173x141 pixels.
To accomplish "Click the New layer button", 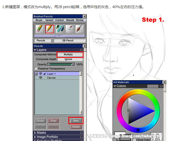I will [76, 121].
